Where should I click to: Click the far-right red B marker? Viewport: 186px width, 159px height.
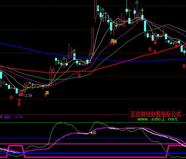pyautogui.click(x=184, y=66)
